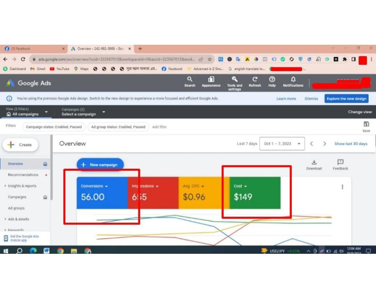This screenshot has height=282, width=376.
Task: Open Feedback above the chart
Action: click(x=340, y=165)
